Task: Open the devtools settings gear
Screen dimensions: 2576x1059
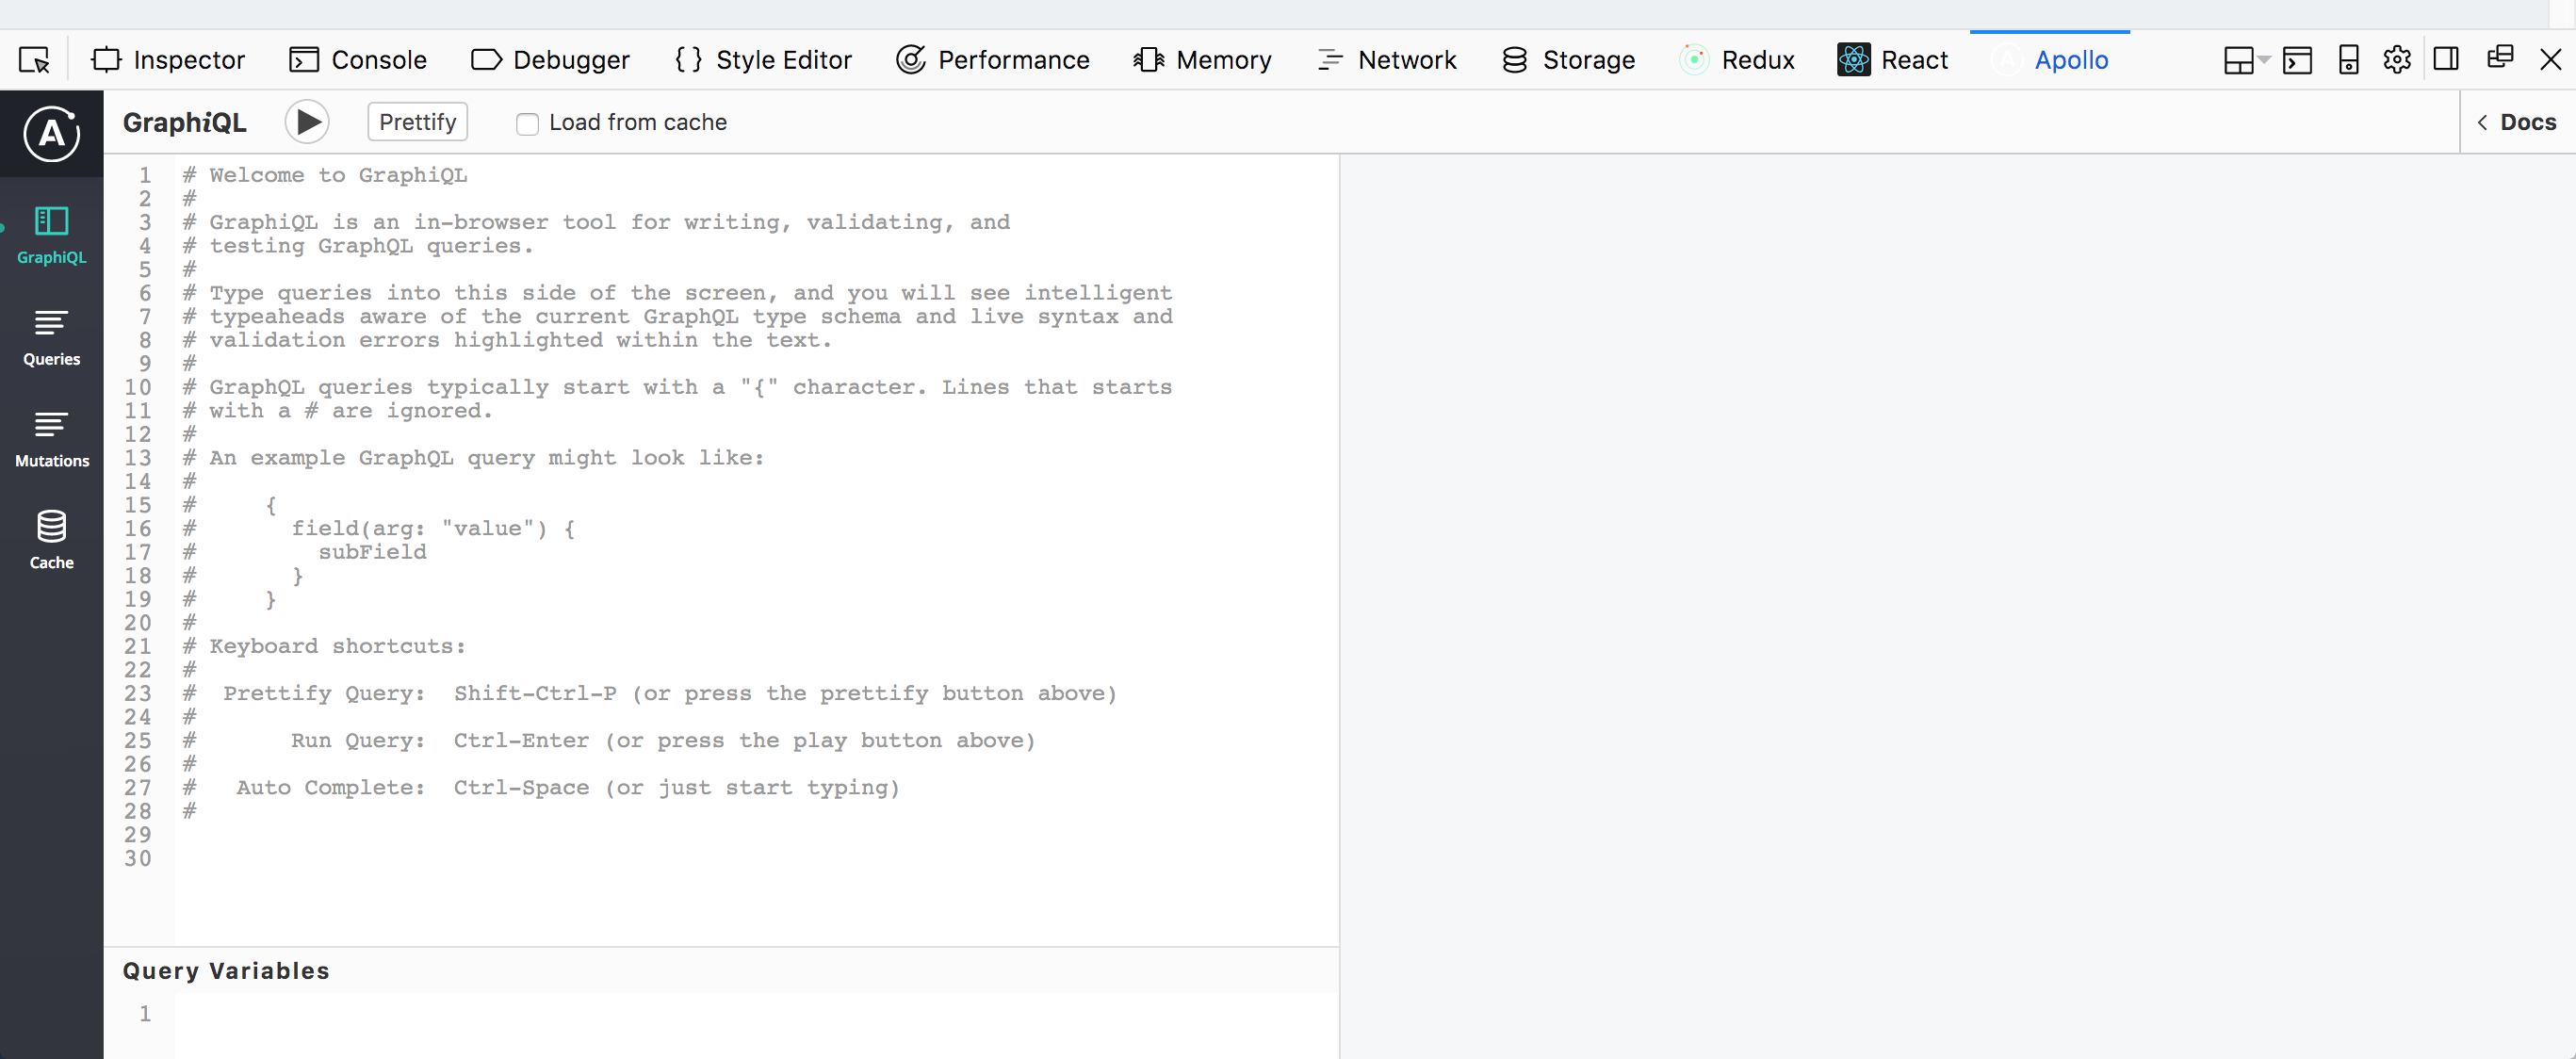Action: click(2396, 60)
